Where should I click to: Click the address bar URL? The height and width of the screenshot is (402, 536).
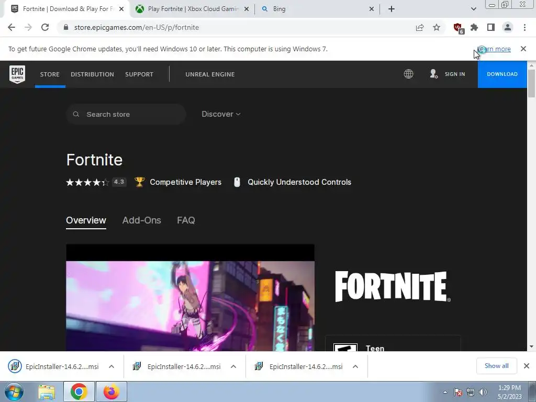coord(137,27)
